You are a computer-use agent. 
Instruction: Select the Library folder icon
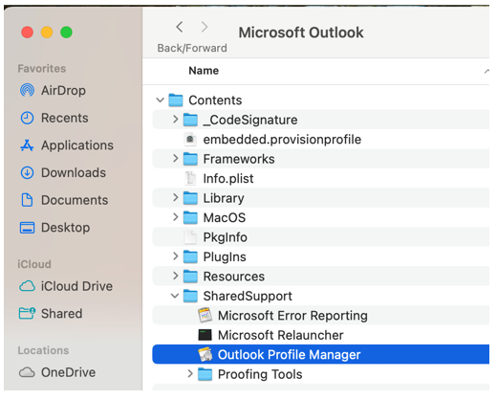pos(190,198)
